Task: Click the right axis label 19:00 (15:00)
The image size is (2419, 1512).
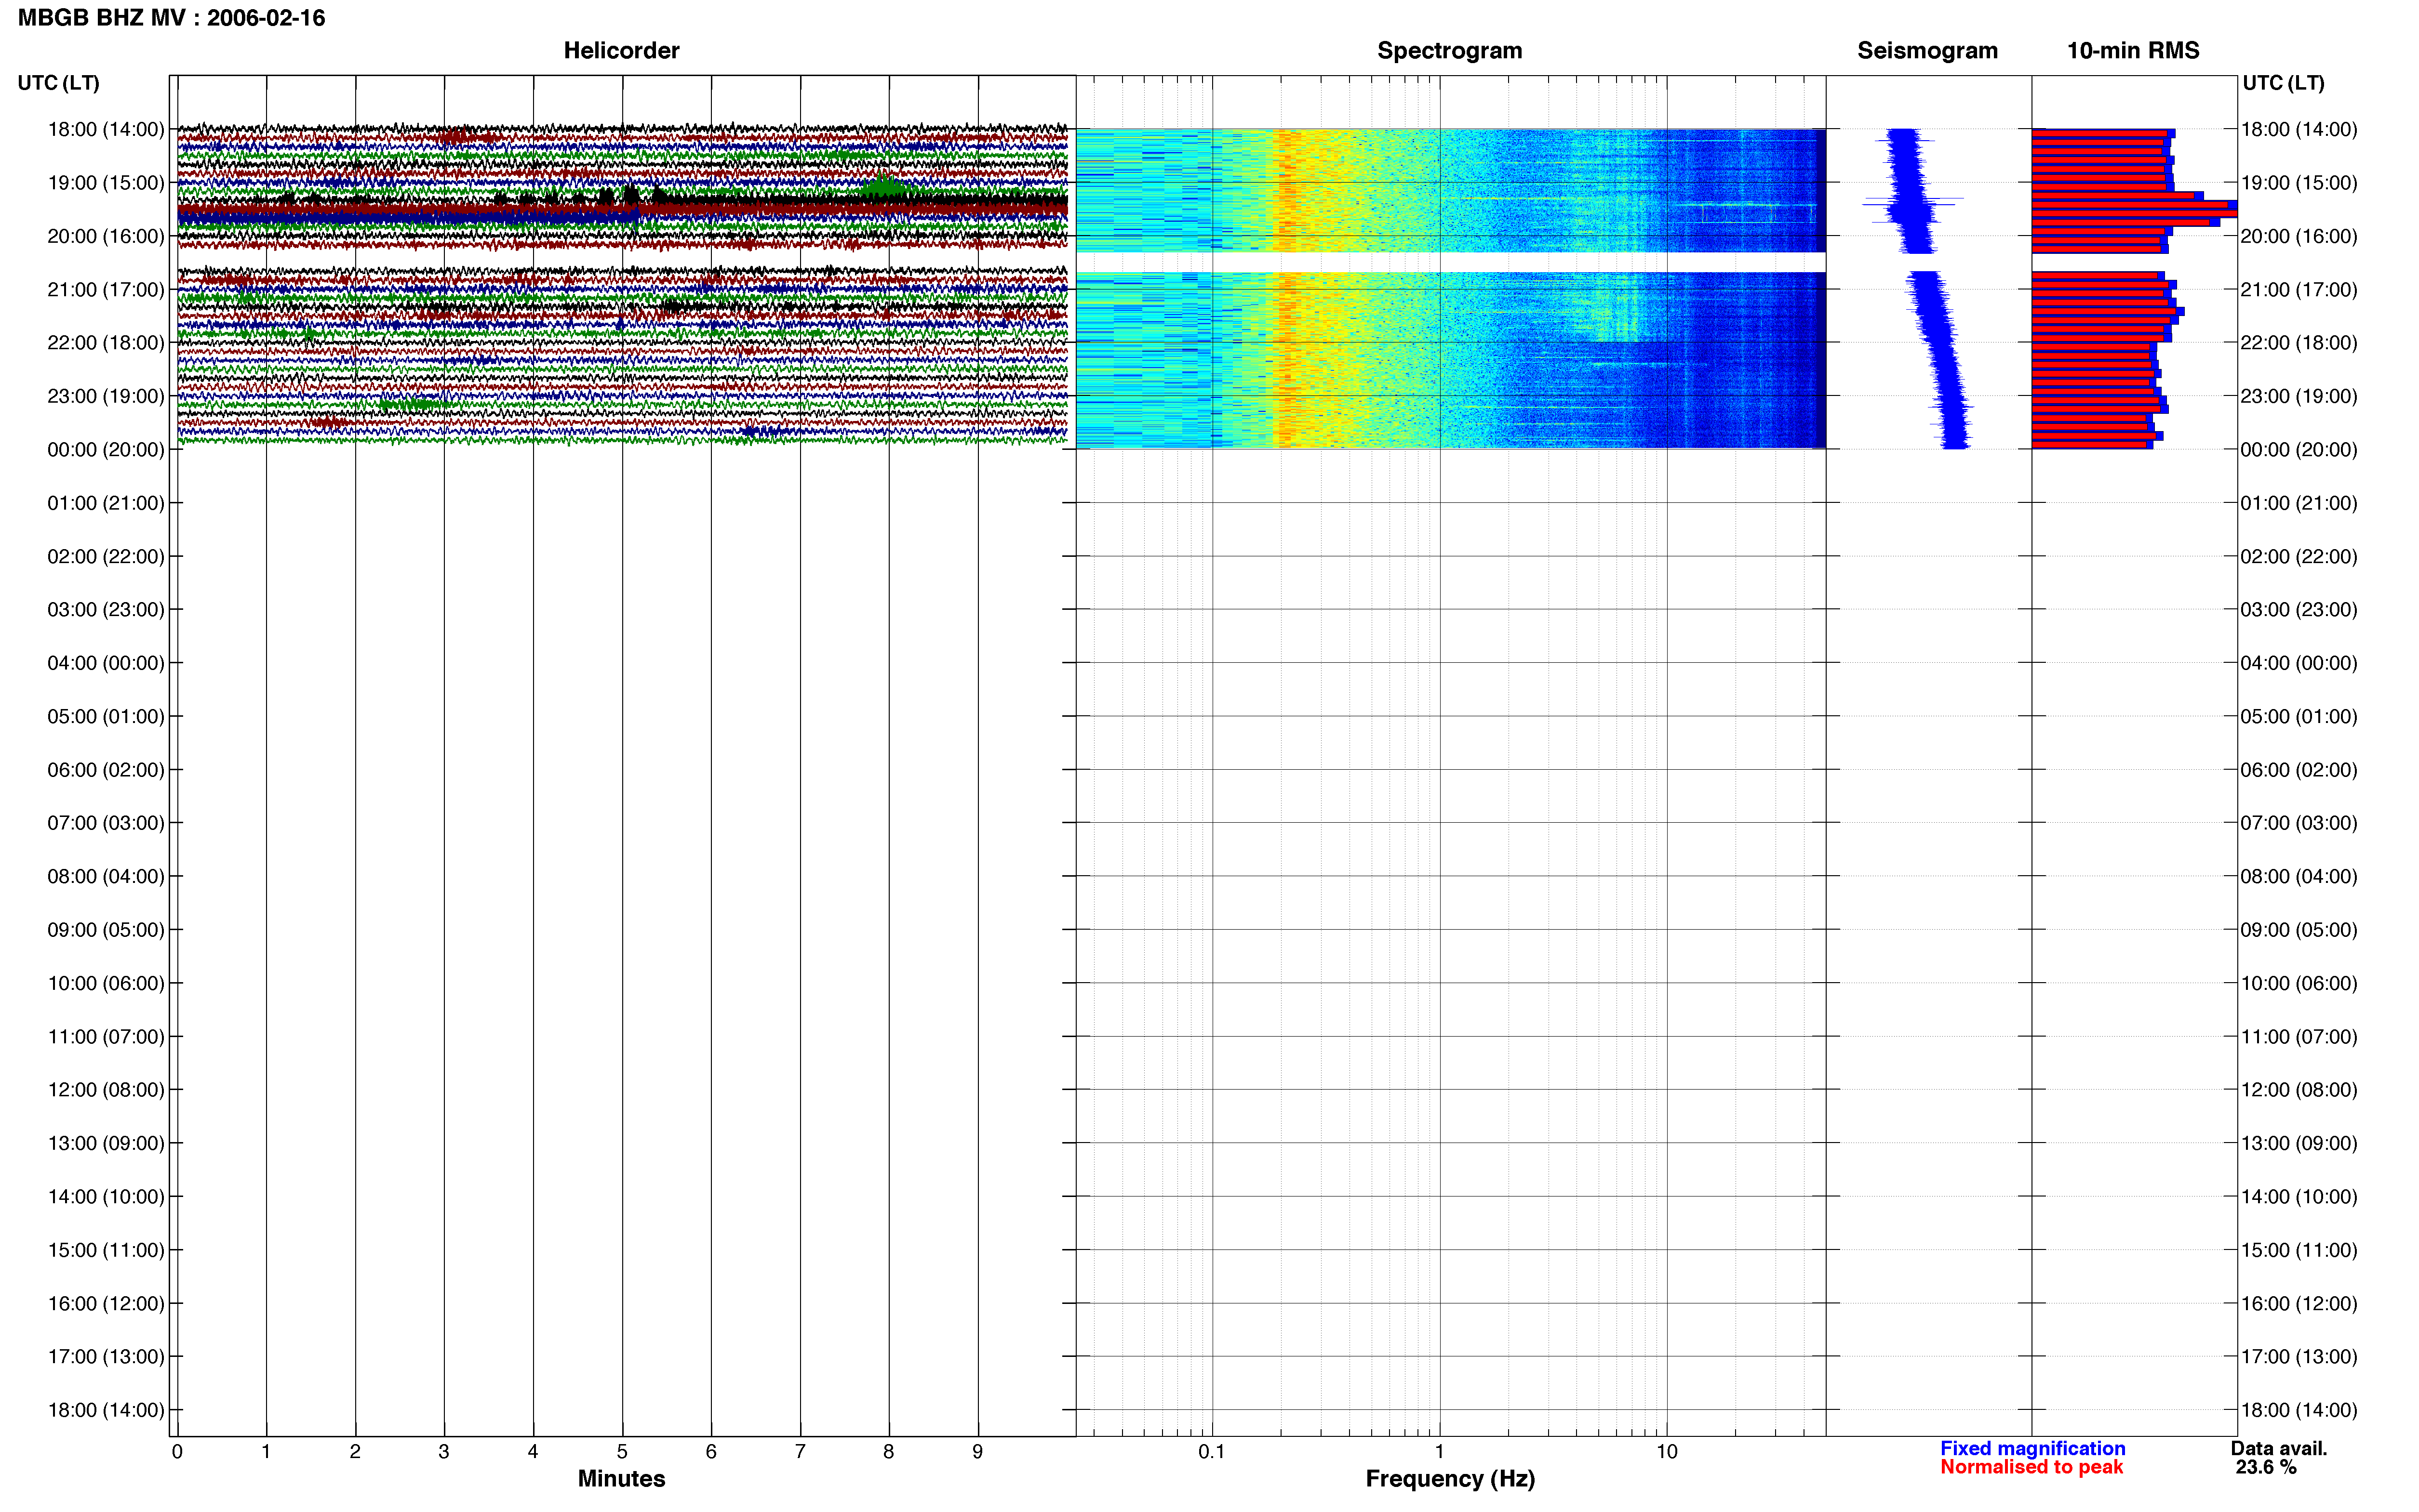Action: [x=2299, y=183]
